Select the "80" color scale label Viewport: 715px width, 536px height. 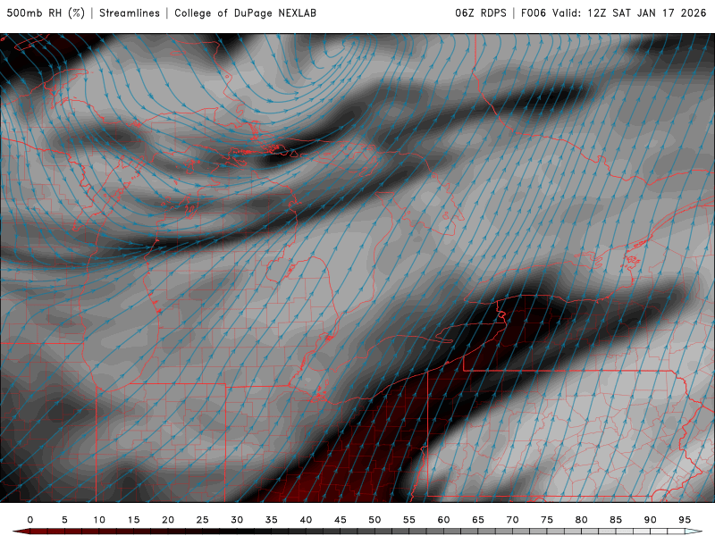[x=581, y=520]
